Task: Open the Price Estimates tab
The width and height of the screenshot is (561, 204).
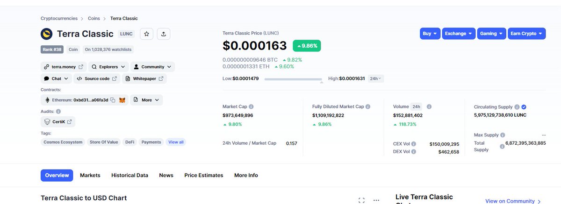Action: point(204,175)
